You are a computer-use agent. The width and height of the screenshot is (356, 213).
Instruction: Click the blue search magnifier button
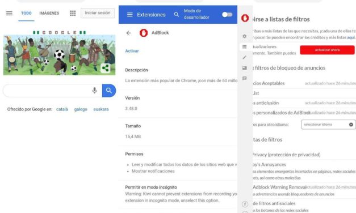coord(109,91)
